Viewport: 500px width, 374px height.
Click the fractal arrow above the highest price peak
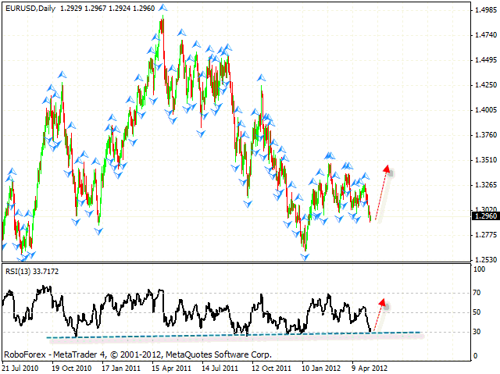click(162, 10)
